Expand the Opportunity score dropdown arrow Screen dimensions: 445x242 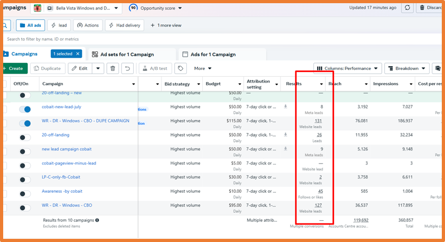[180, 8]
